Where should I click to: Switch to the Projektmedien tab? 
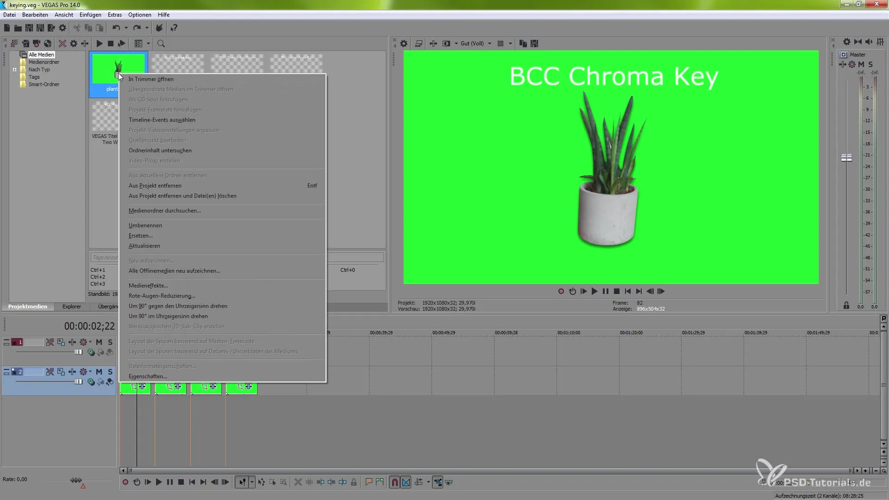tap(28, 306)
